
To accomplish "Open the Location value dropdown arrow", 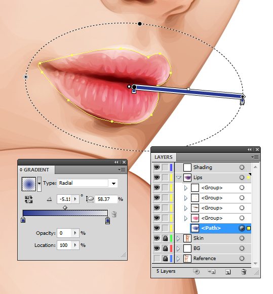I will [x=75, y=245].
